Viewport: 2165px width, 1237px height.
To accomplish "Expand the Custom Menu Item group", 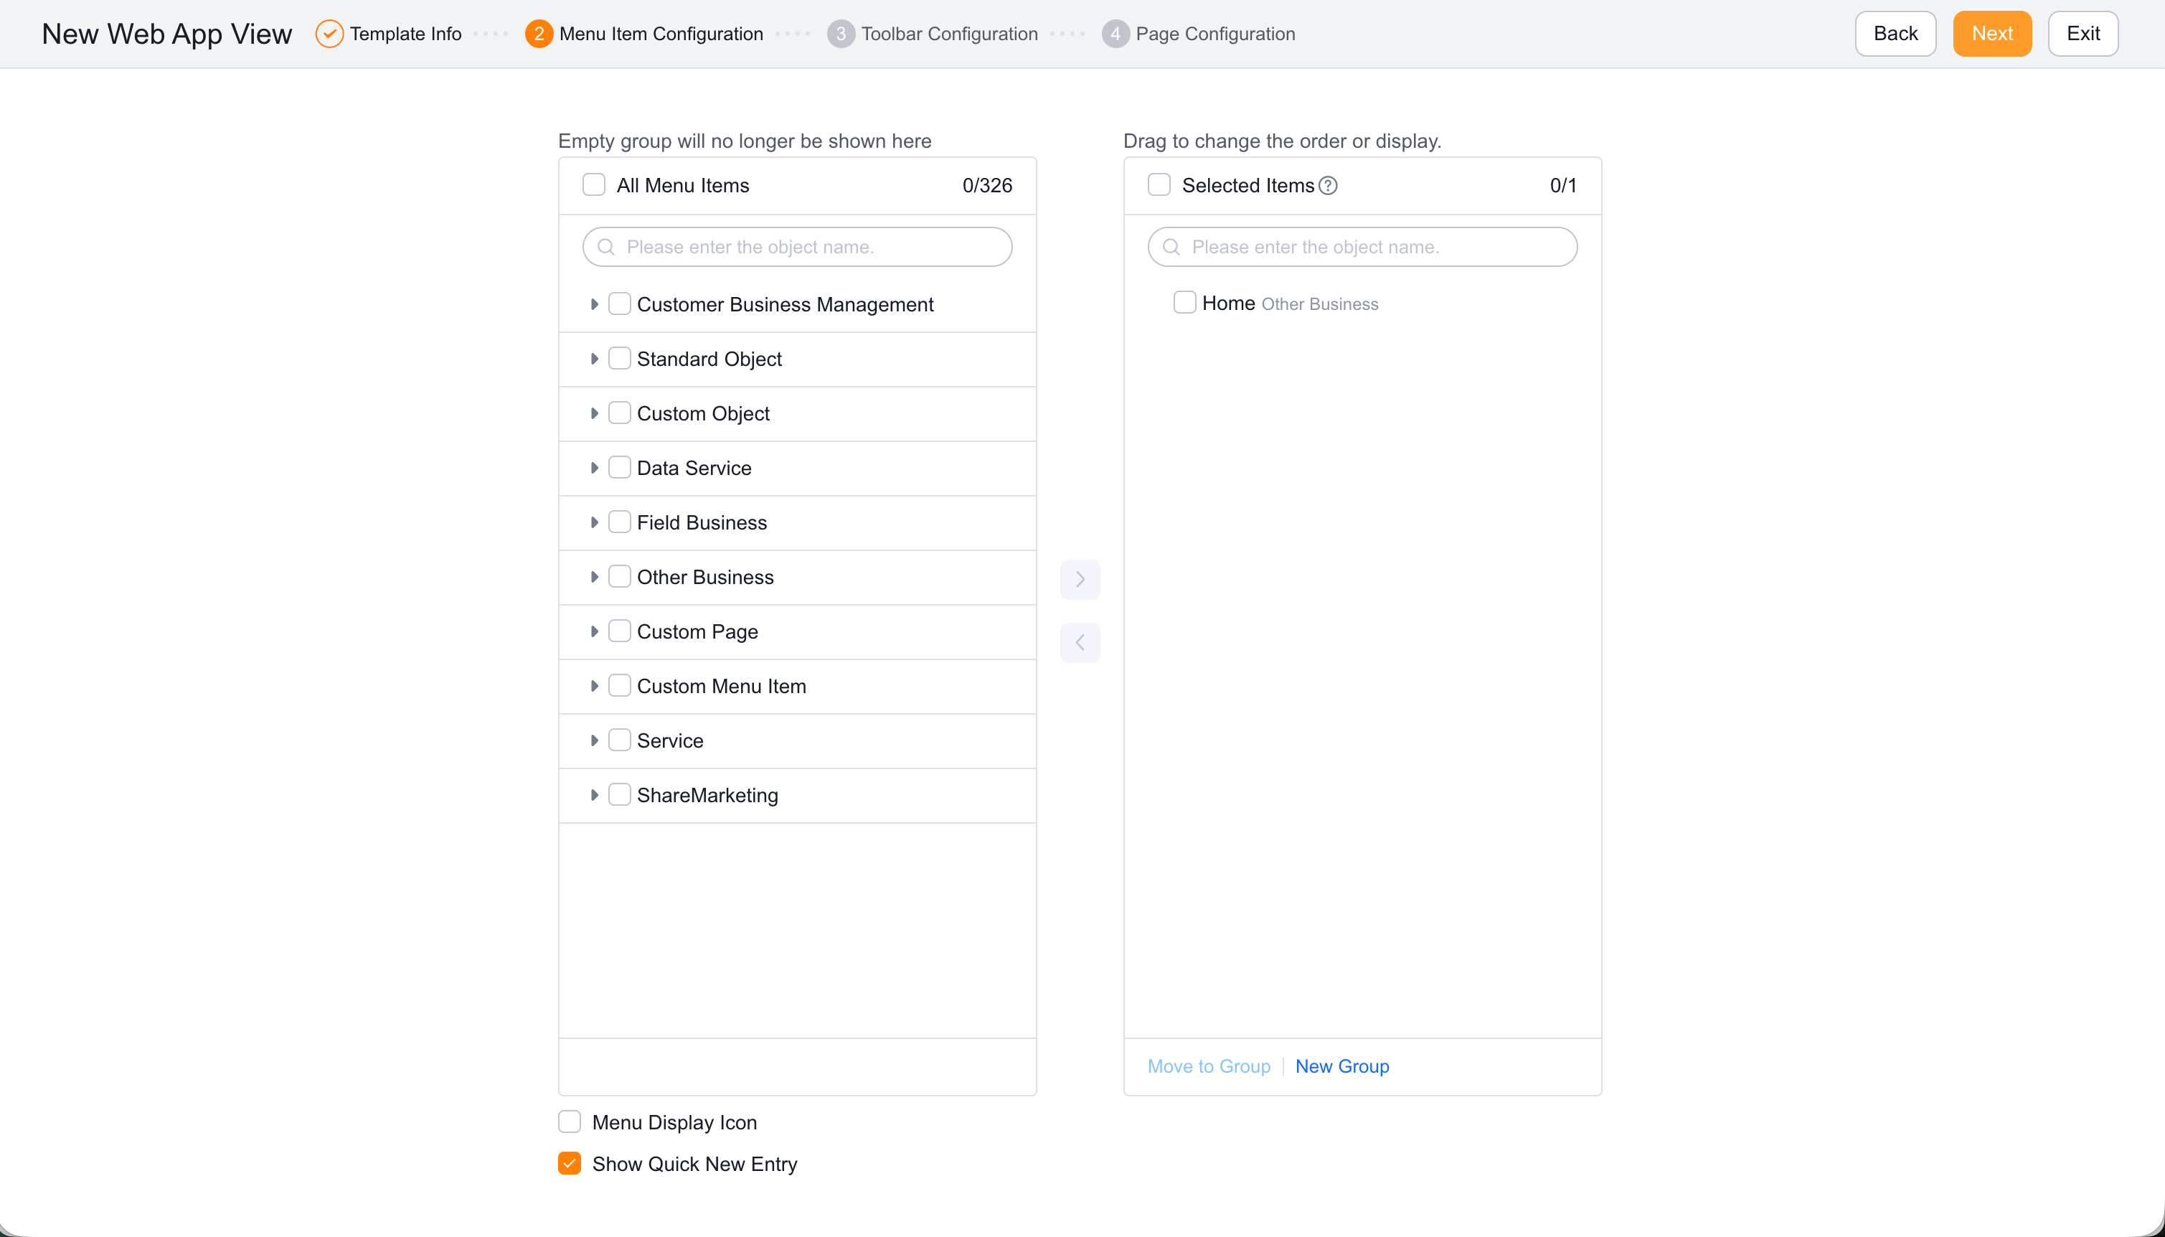I will (594, 686).
